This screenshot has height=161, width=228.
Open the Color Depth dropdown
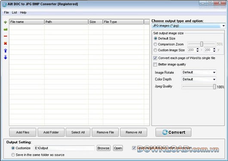click(199, 79)
